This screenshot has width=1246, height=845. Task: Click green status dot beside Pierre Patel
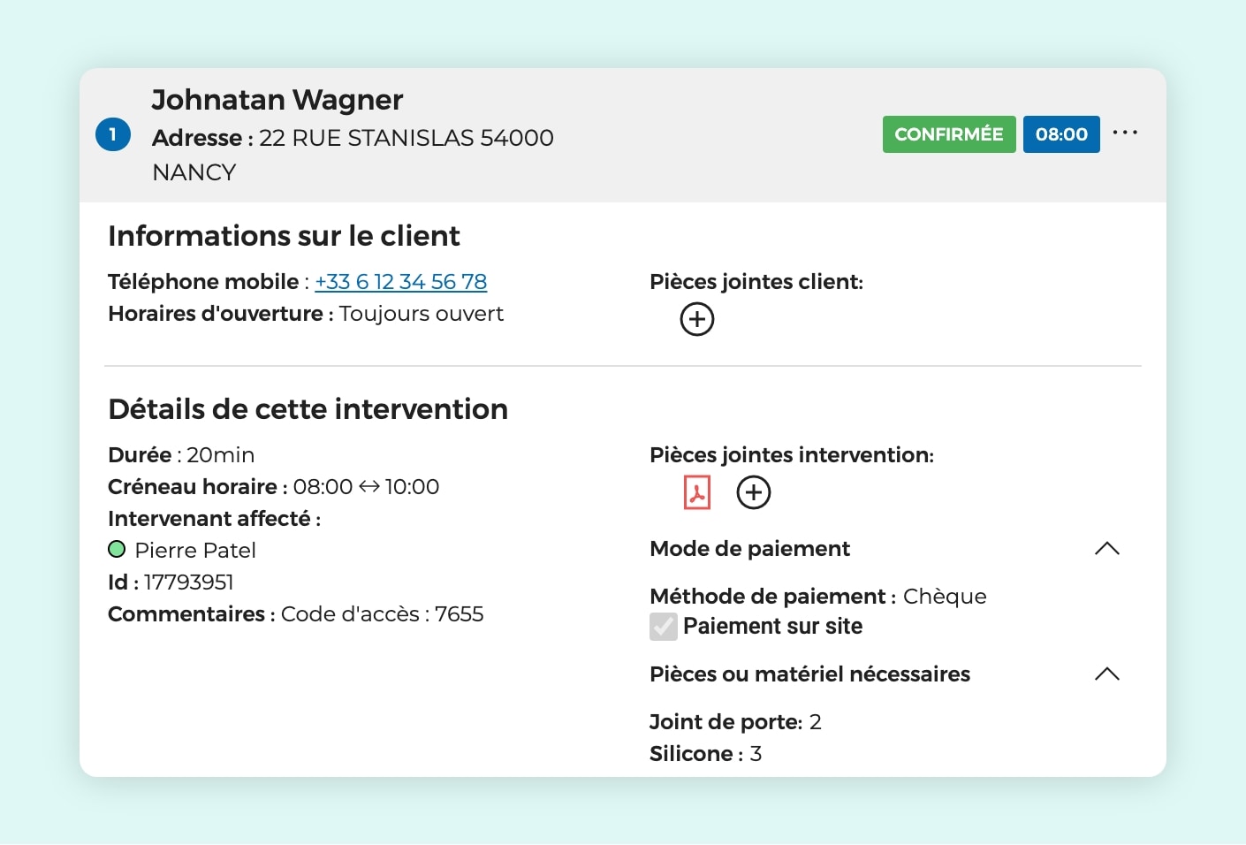coord(117,550)
